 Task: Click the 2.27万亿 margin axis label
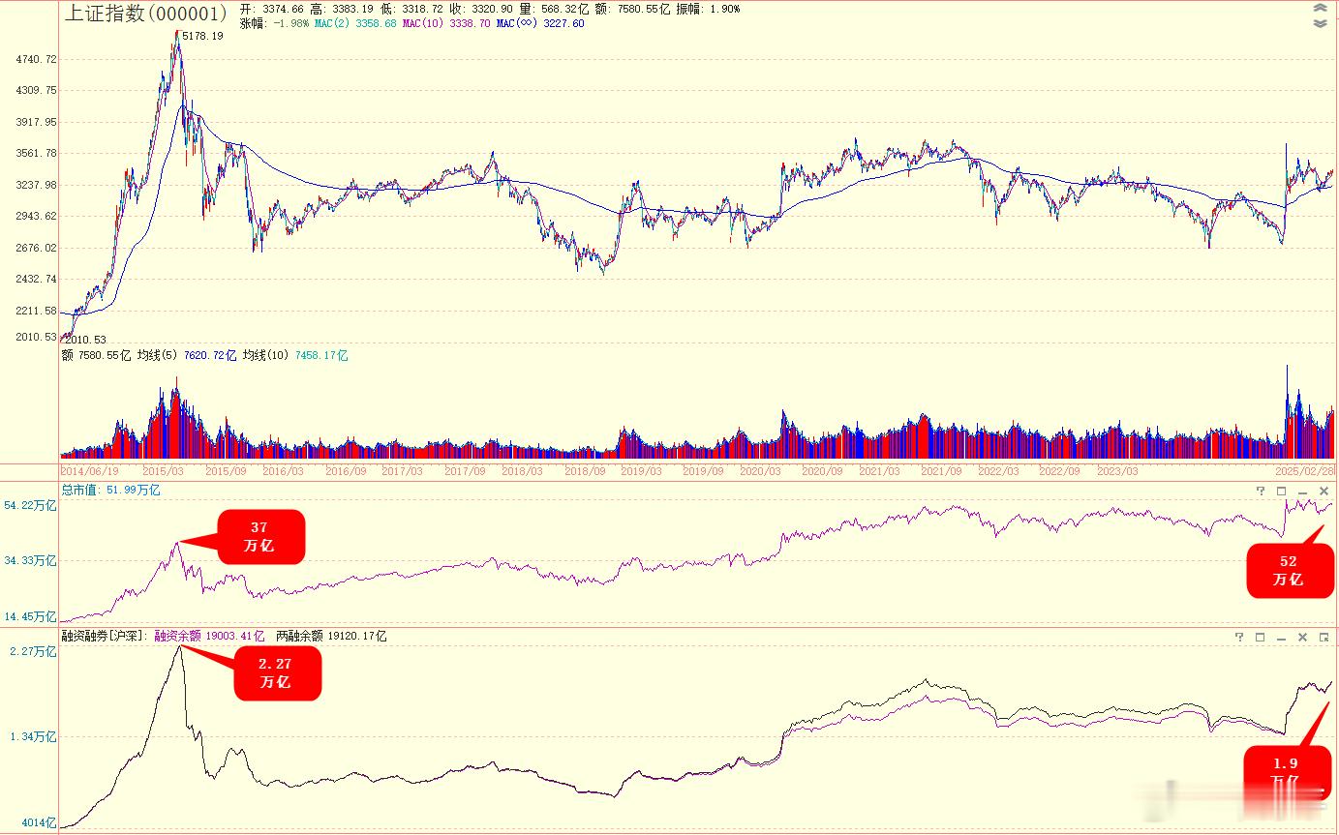pos(34,651)
